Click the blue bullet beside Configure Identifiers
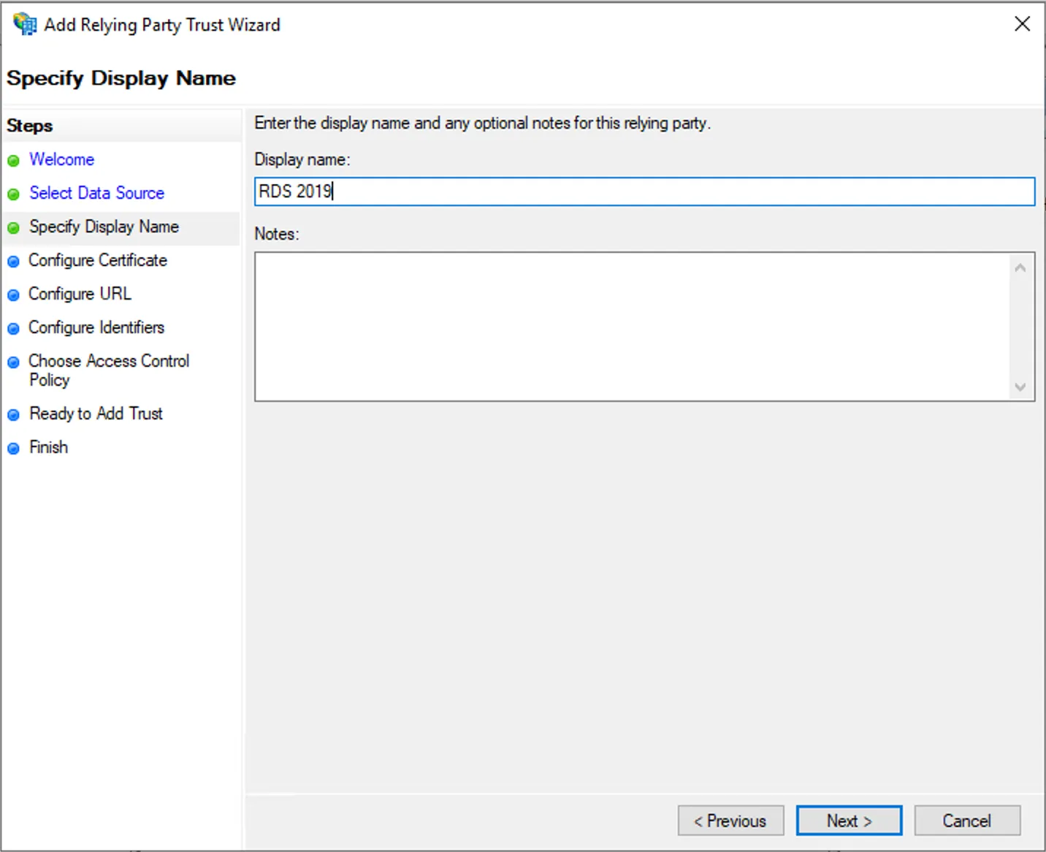The image size is (1046, 852). (x=13, y=329)
